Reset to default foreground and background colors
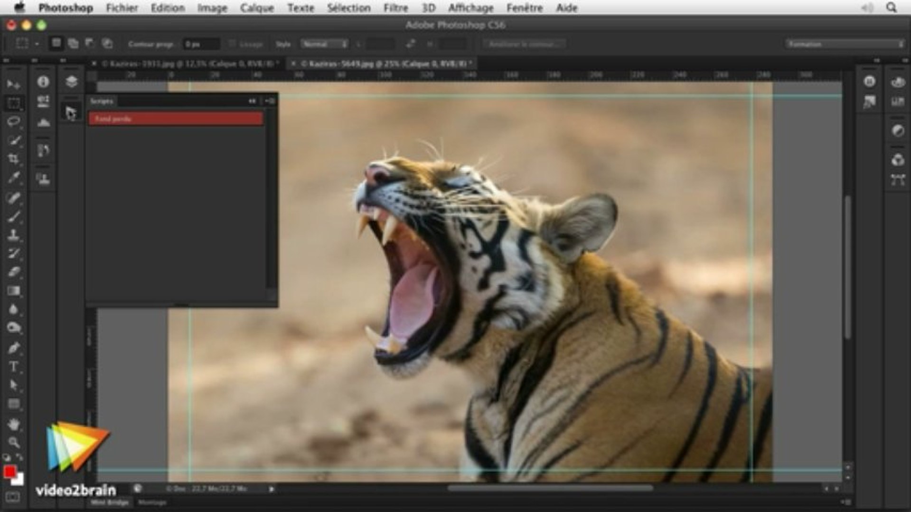911x512 pixels. [x=7, y=457]
